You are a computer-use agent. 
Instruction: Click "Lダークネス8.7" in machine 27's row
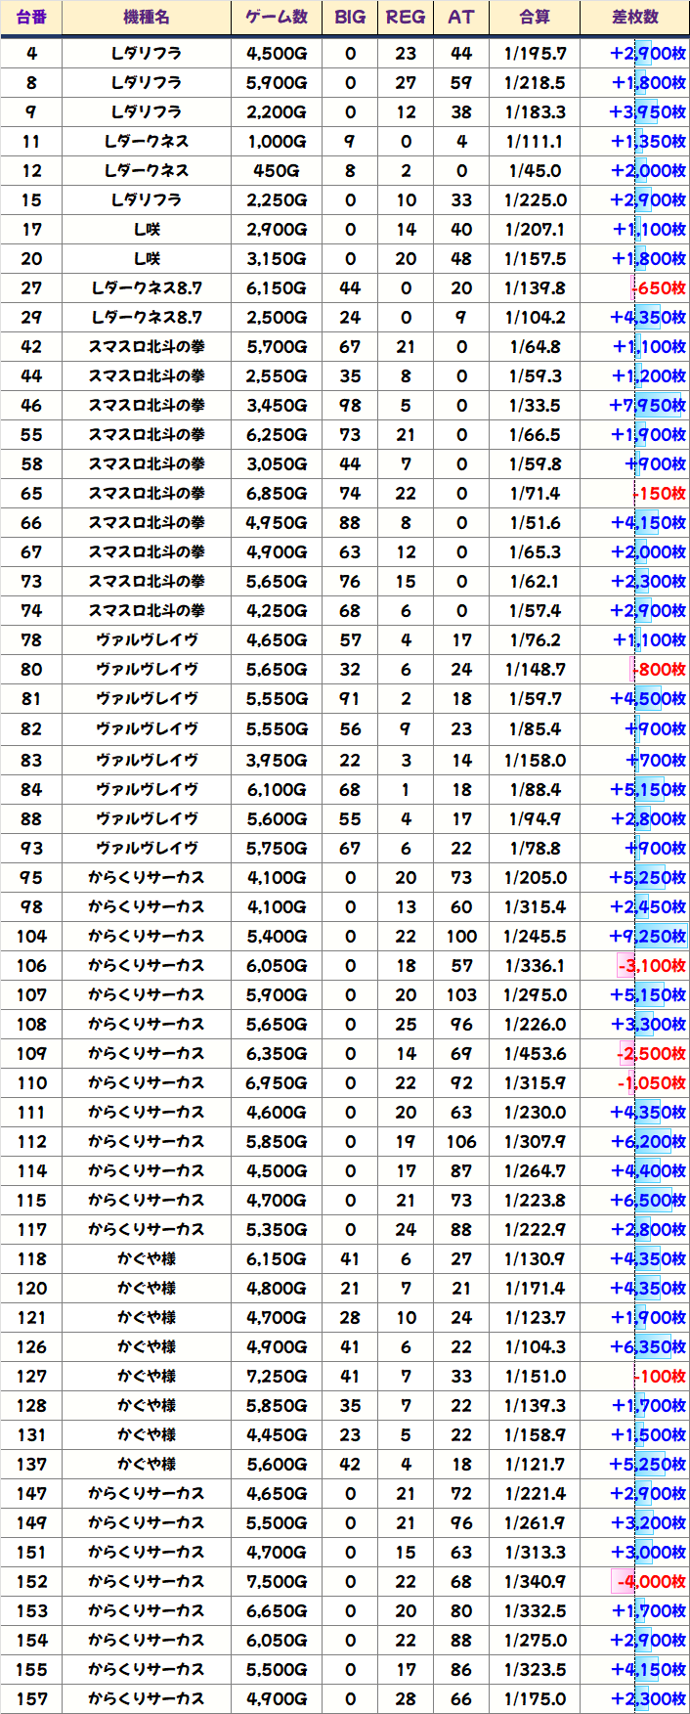point(147,288)
